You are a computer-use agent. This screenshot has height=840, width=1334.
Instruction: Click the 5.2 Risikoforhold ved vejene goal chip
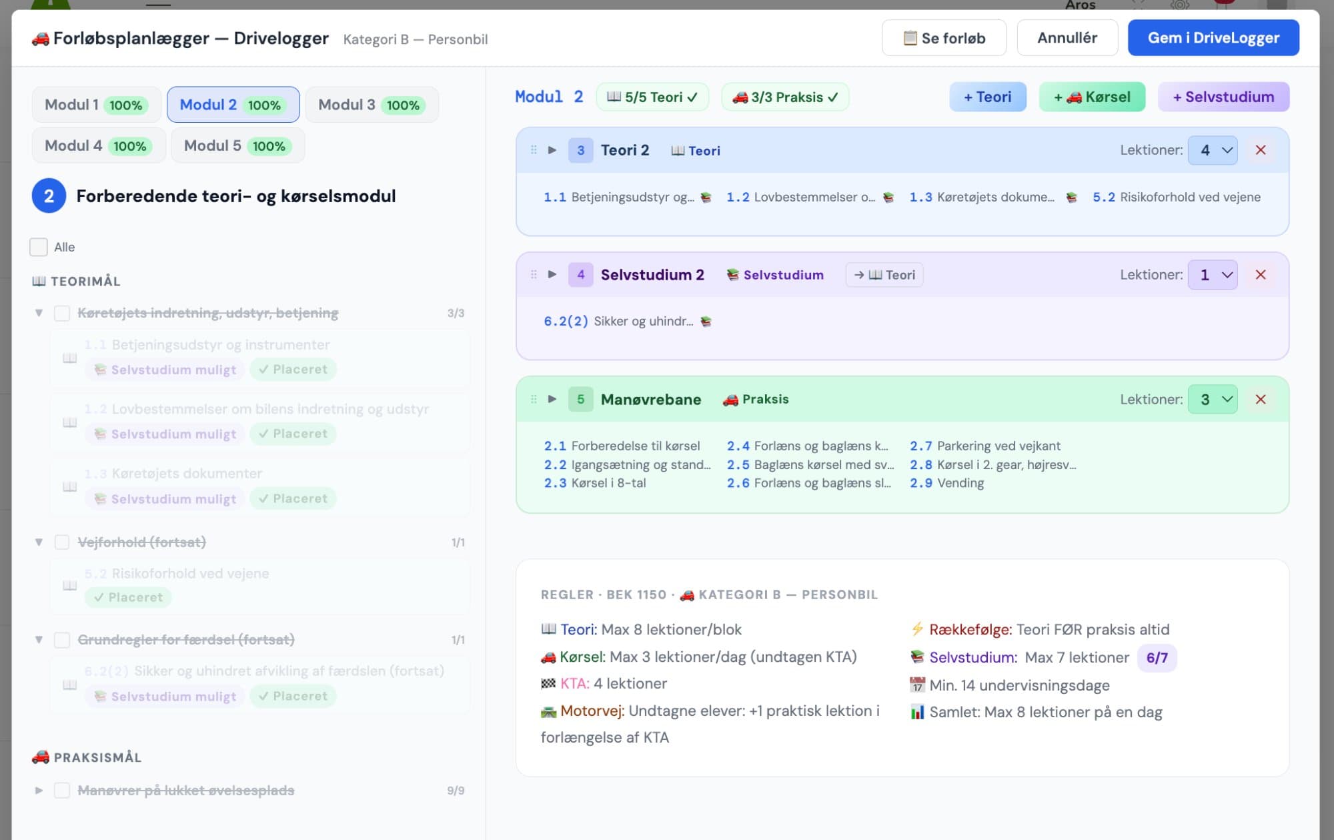(x=1177, y=197)
